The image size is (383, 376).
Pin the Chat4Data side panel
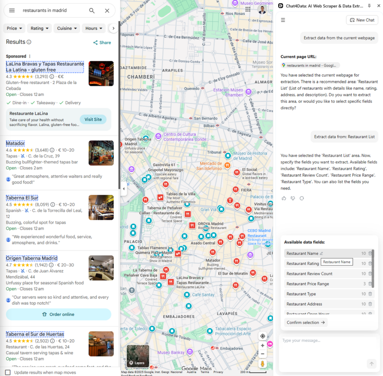[x=370, y=6]
